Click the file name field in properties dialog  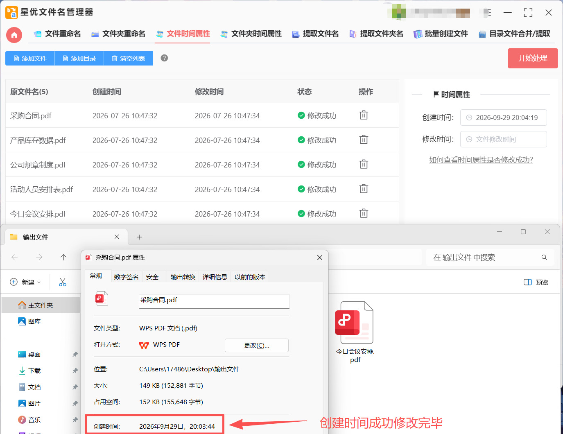point(214,301)
